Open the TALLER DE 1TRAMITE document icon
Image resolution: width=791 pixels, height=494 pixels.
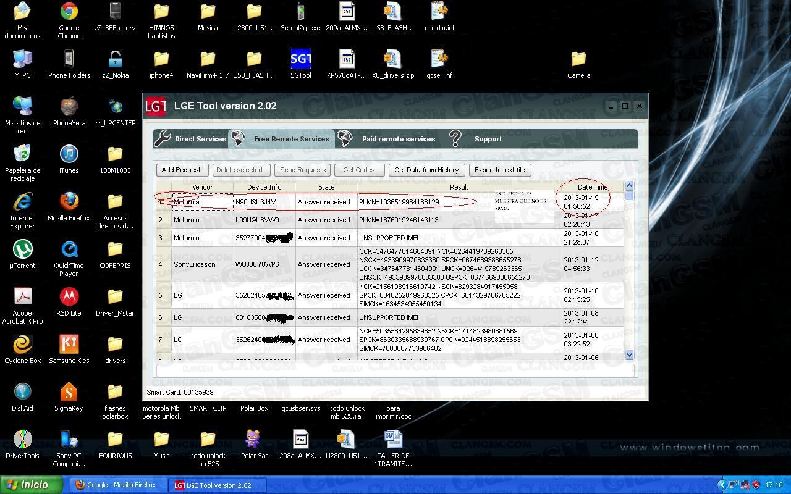(x=393, y=448)
